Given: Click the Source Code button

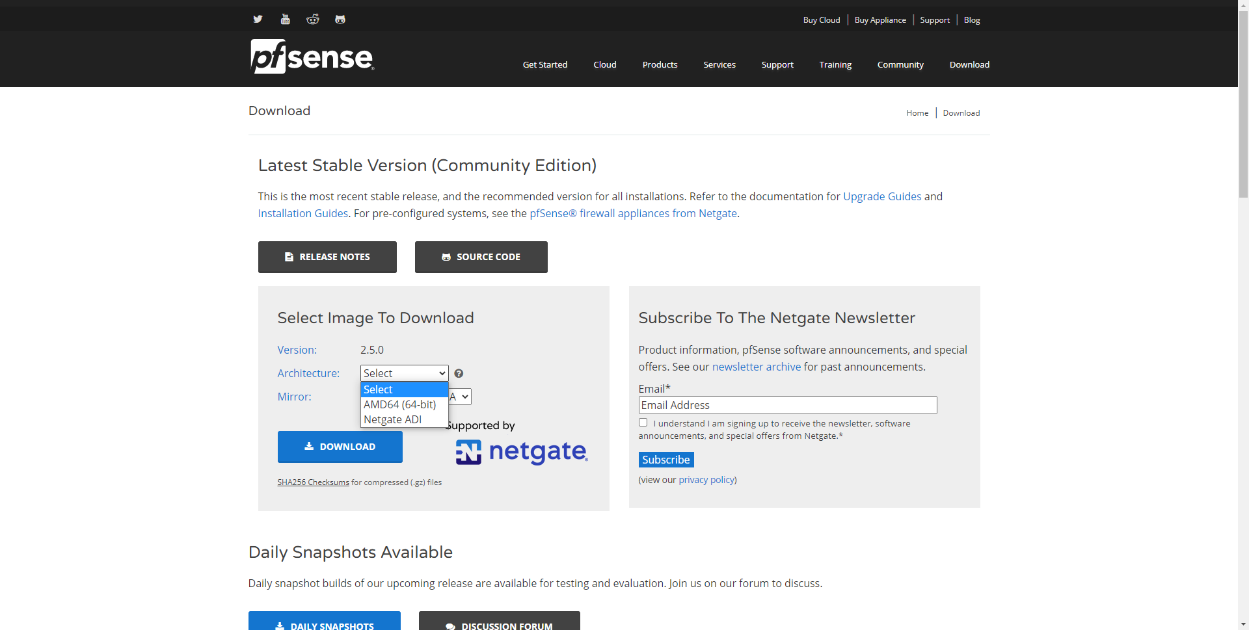Looking at the screenshot, I should tap(481, 257).
